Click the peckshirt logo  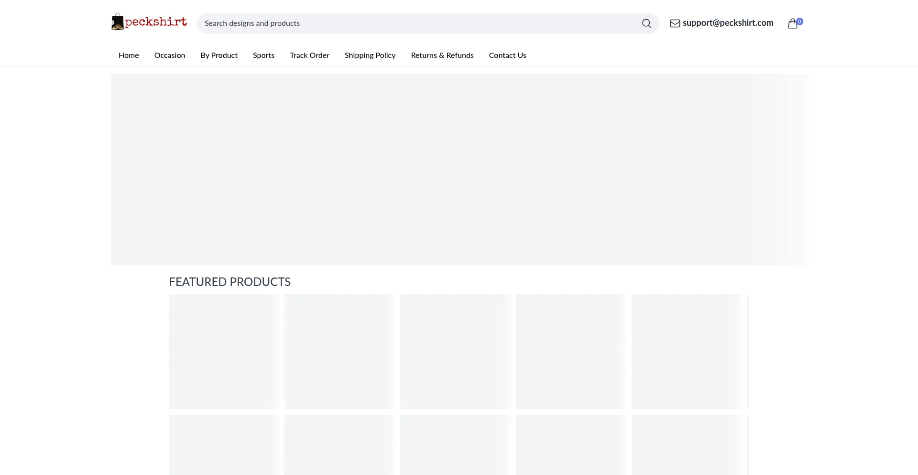149,22
